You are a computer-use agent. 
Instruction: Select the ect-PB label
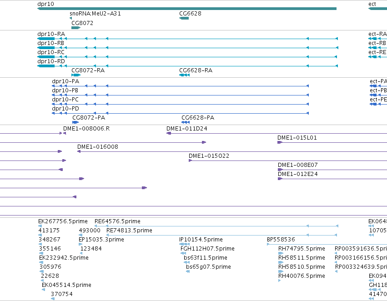(378, 90)
